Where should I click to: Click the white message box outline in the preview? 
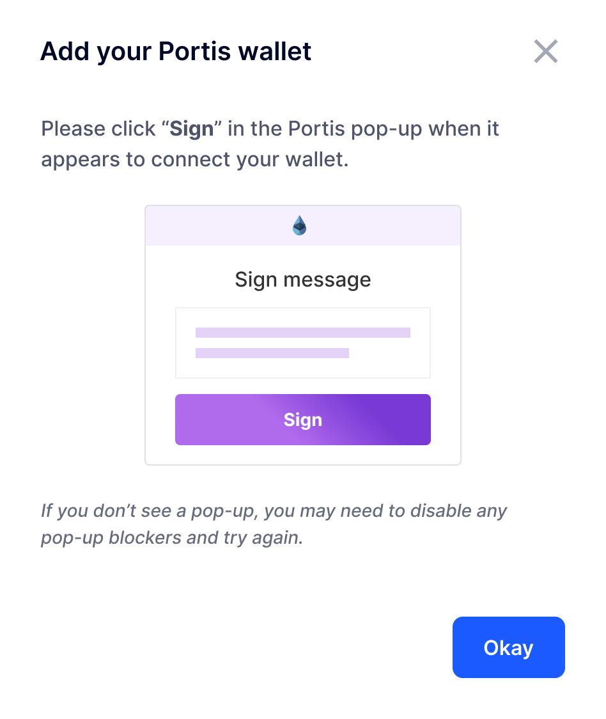coord(302,342)
